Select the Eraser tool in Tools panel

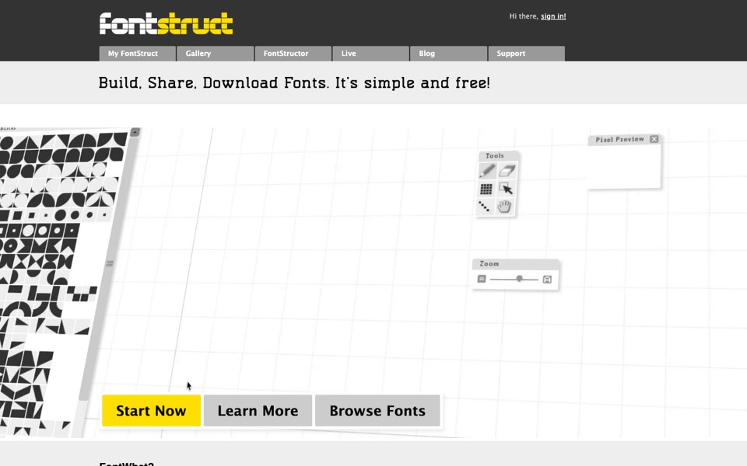tap(507, 171)
